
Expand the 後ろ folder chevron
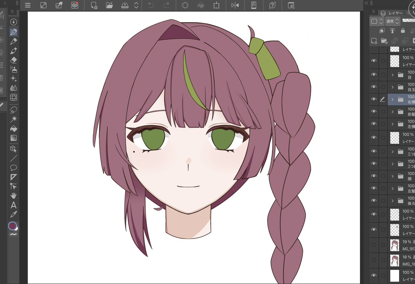(393, 201)
